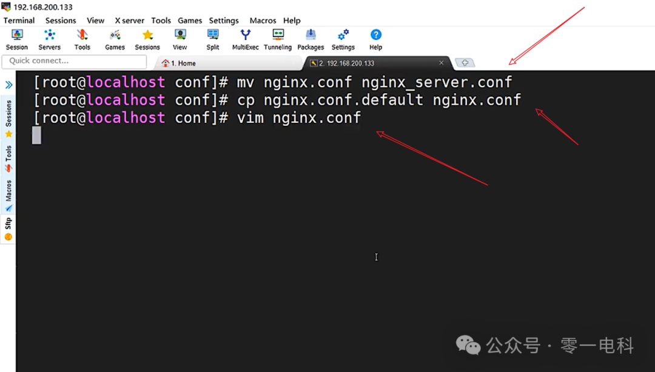The width and height of the screenshot is (655, 372).
Task: Select the 192.168.200.133 session tab
Action: point(346,62)
